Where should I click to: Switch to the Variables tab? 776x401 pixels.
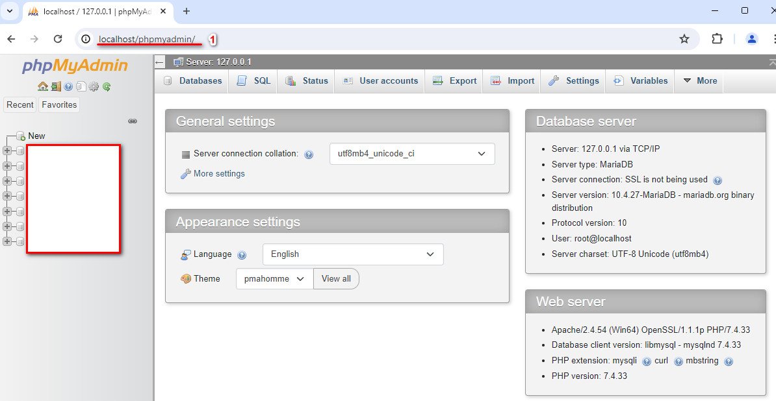(640, 81)
